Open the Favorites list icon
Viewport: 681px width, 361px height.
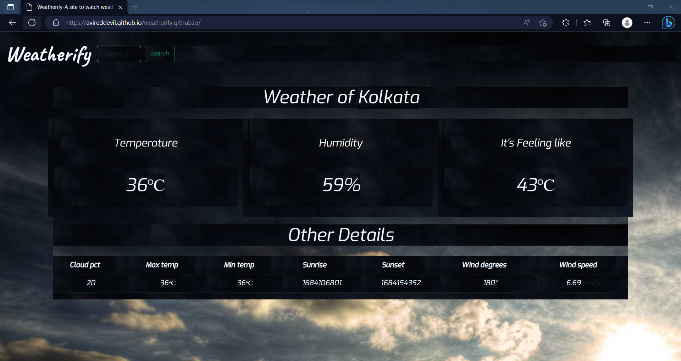click(x=587, y=23)
